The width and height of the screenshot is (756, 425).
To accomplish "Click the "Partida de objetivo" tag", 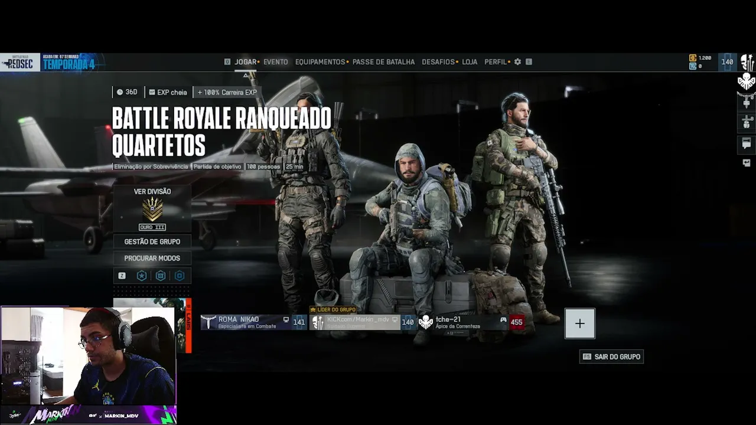I will point(218,166).
